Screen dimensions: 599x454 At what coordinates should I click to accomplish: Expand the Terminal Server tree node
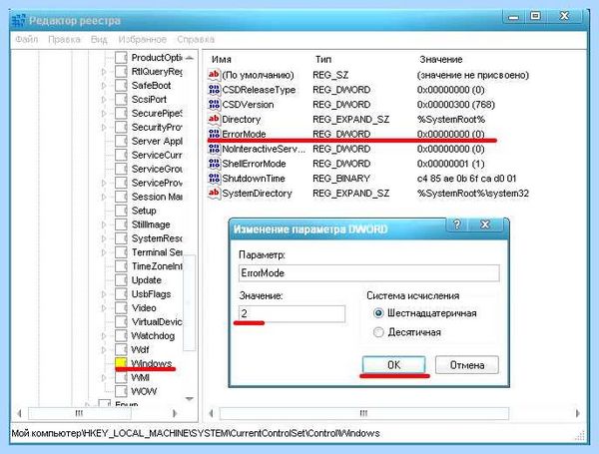click(x=104, y=252)
